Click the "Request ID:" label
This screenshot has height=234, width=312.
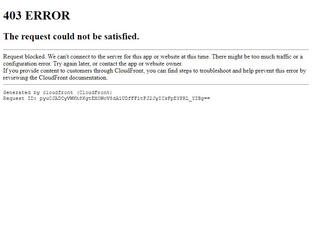pyautogui.click(x=20, y=98)
